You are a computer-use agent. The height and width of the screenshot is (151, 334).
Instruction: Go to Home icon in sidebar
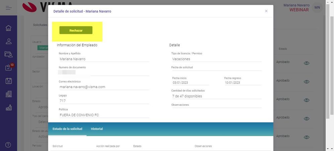(8, 28)
